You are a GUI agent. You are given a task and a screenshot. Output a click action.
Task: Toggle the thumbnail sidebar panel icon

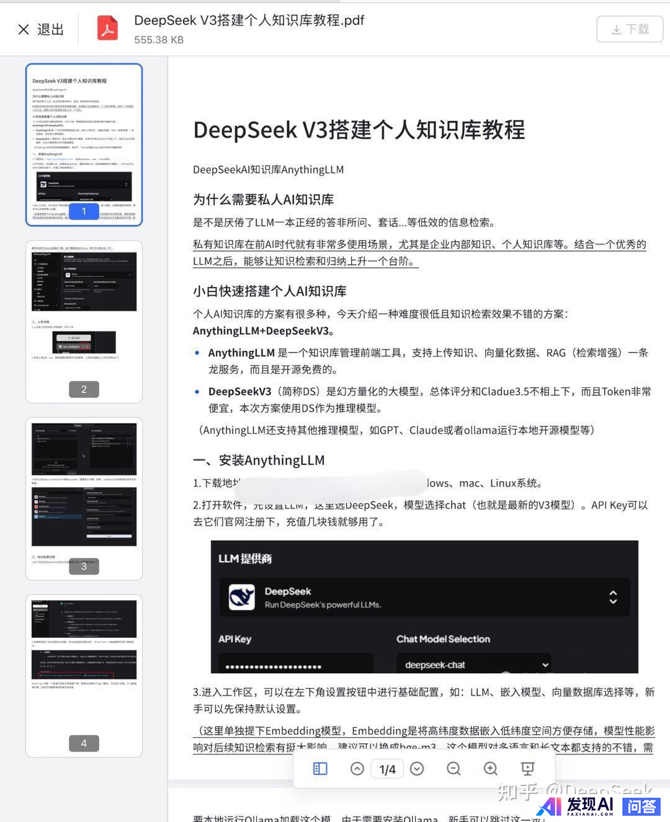pos(320,769)
